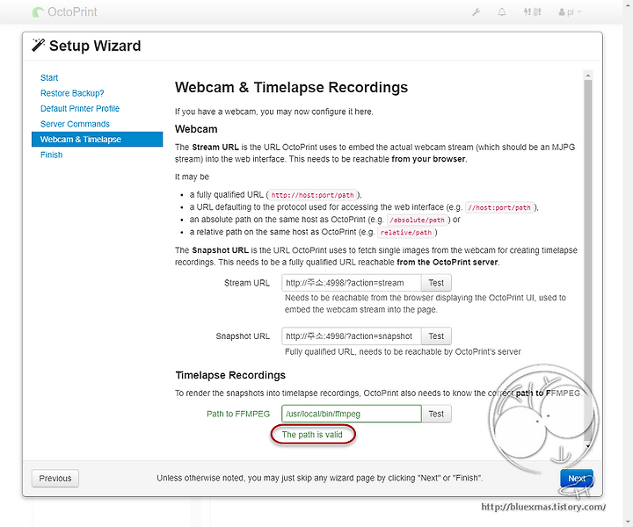633x527 pixels.
Task: Open the pi user dropdown menu
Action: pos(570,12)
